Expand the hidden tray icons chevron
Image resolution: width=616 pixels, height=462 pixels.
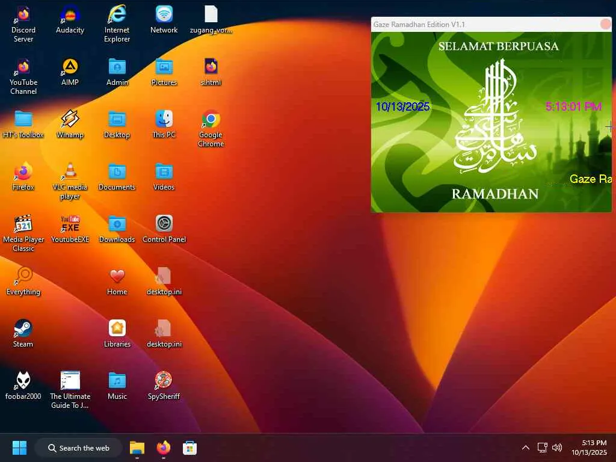526,448
